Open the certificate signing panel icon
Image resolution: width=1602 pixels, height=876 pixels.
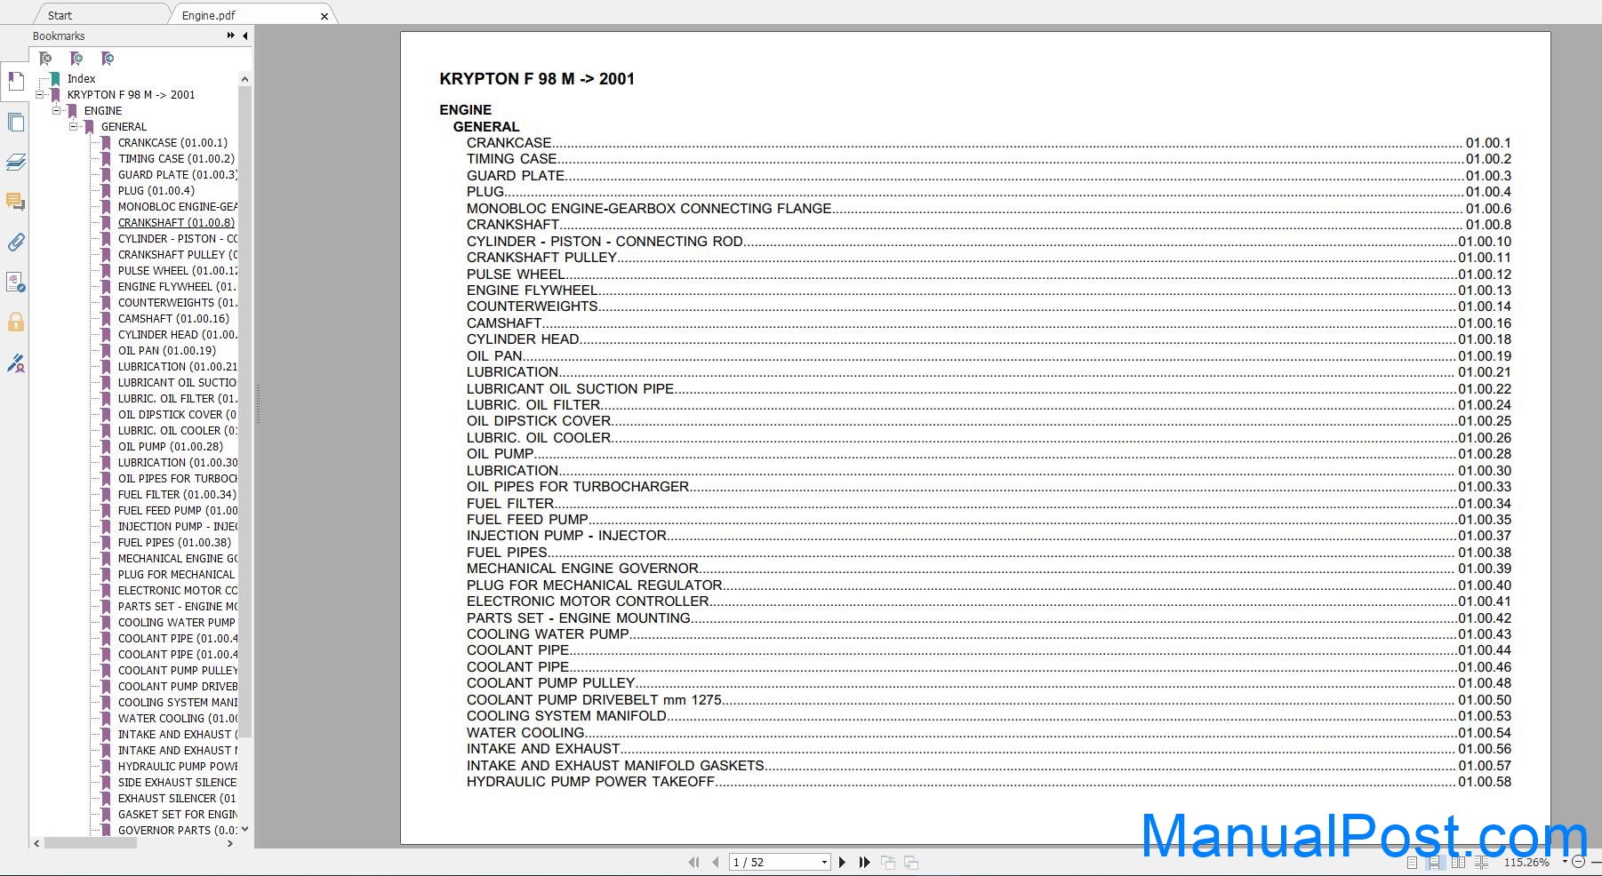coord(15,363)
